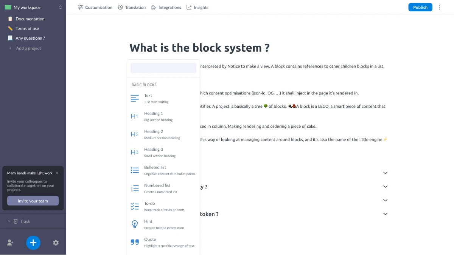Expand the first collapsed FAQ chevron
Screen dimensions: 454x255
coord(386,173)
